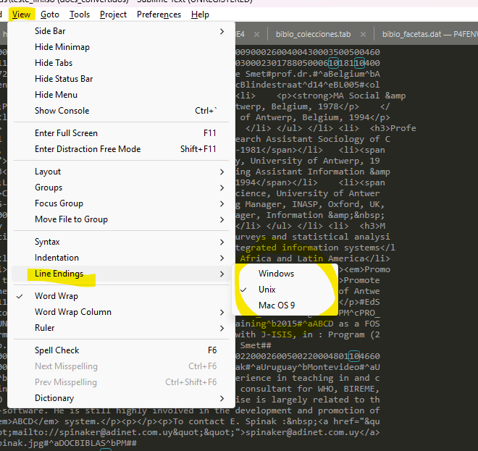Open the Tools menu
Viewport: 478px width, 451px height.
pos(80,14)
